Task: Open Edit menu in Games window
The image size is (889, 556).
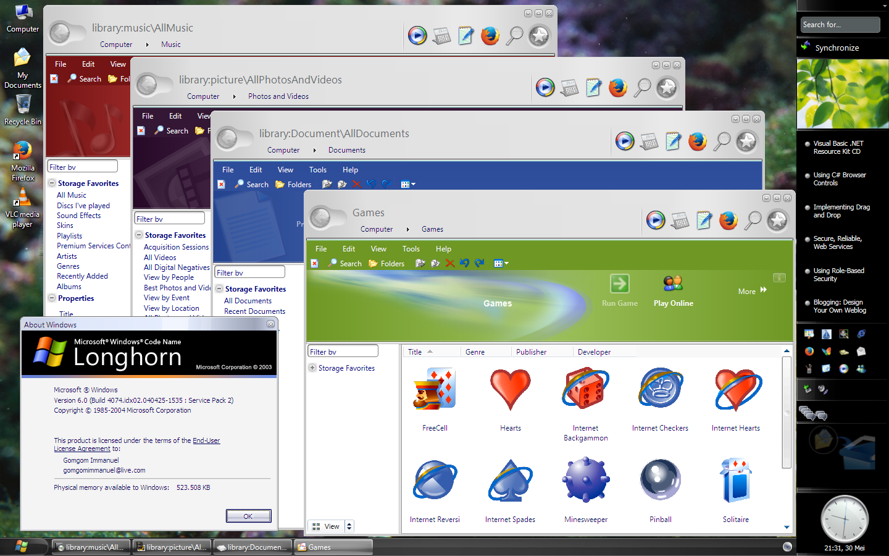Action: (349, 249)
